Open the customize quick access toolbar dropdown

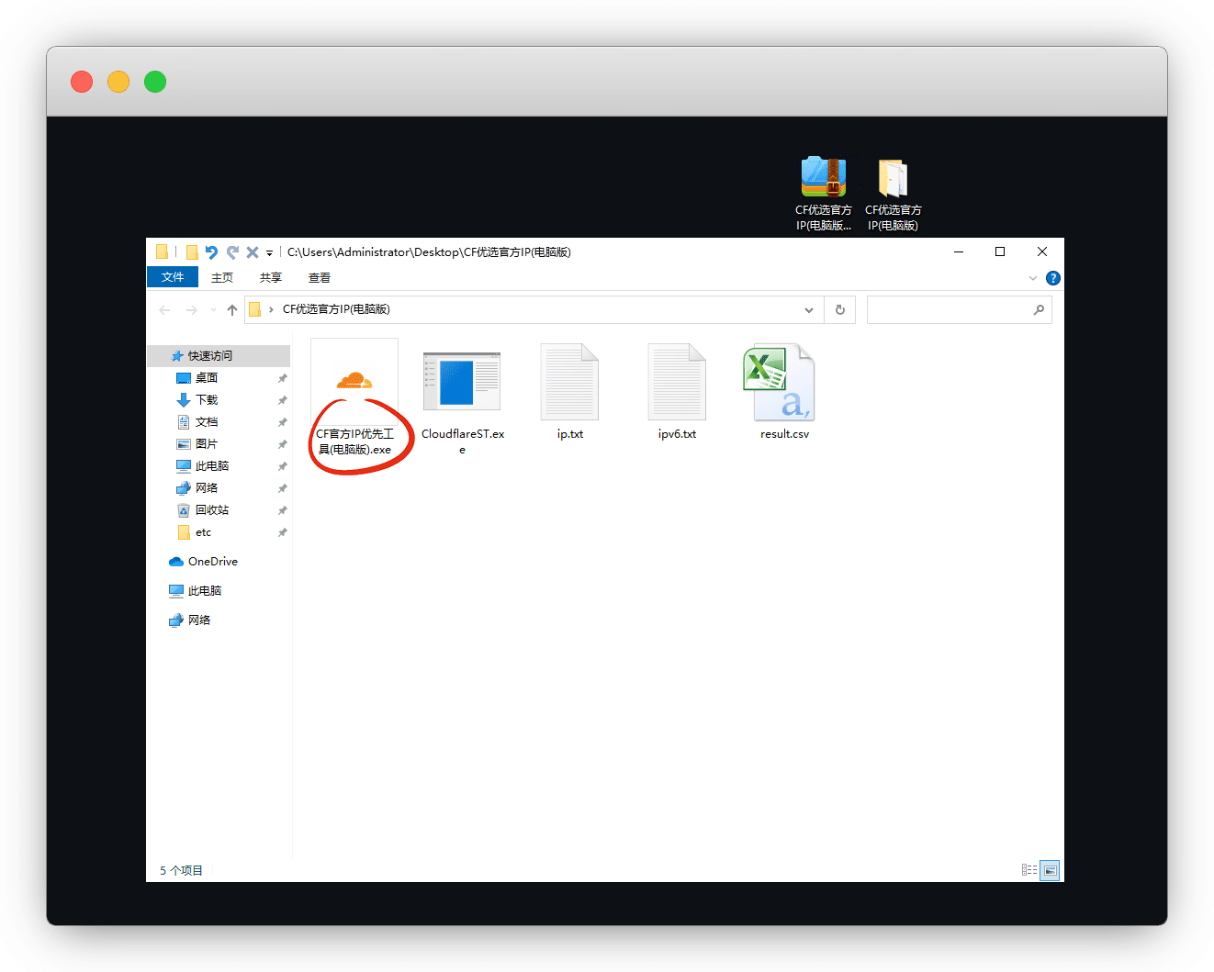(270, 253)
